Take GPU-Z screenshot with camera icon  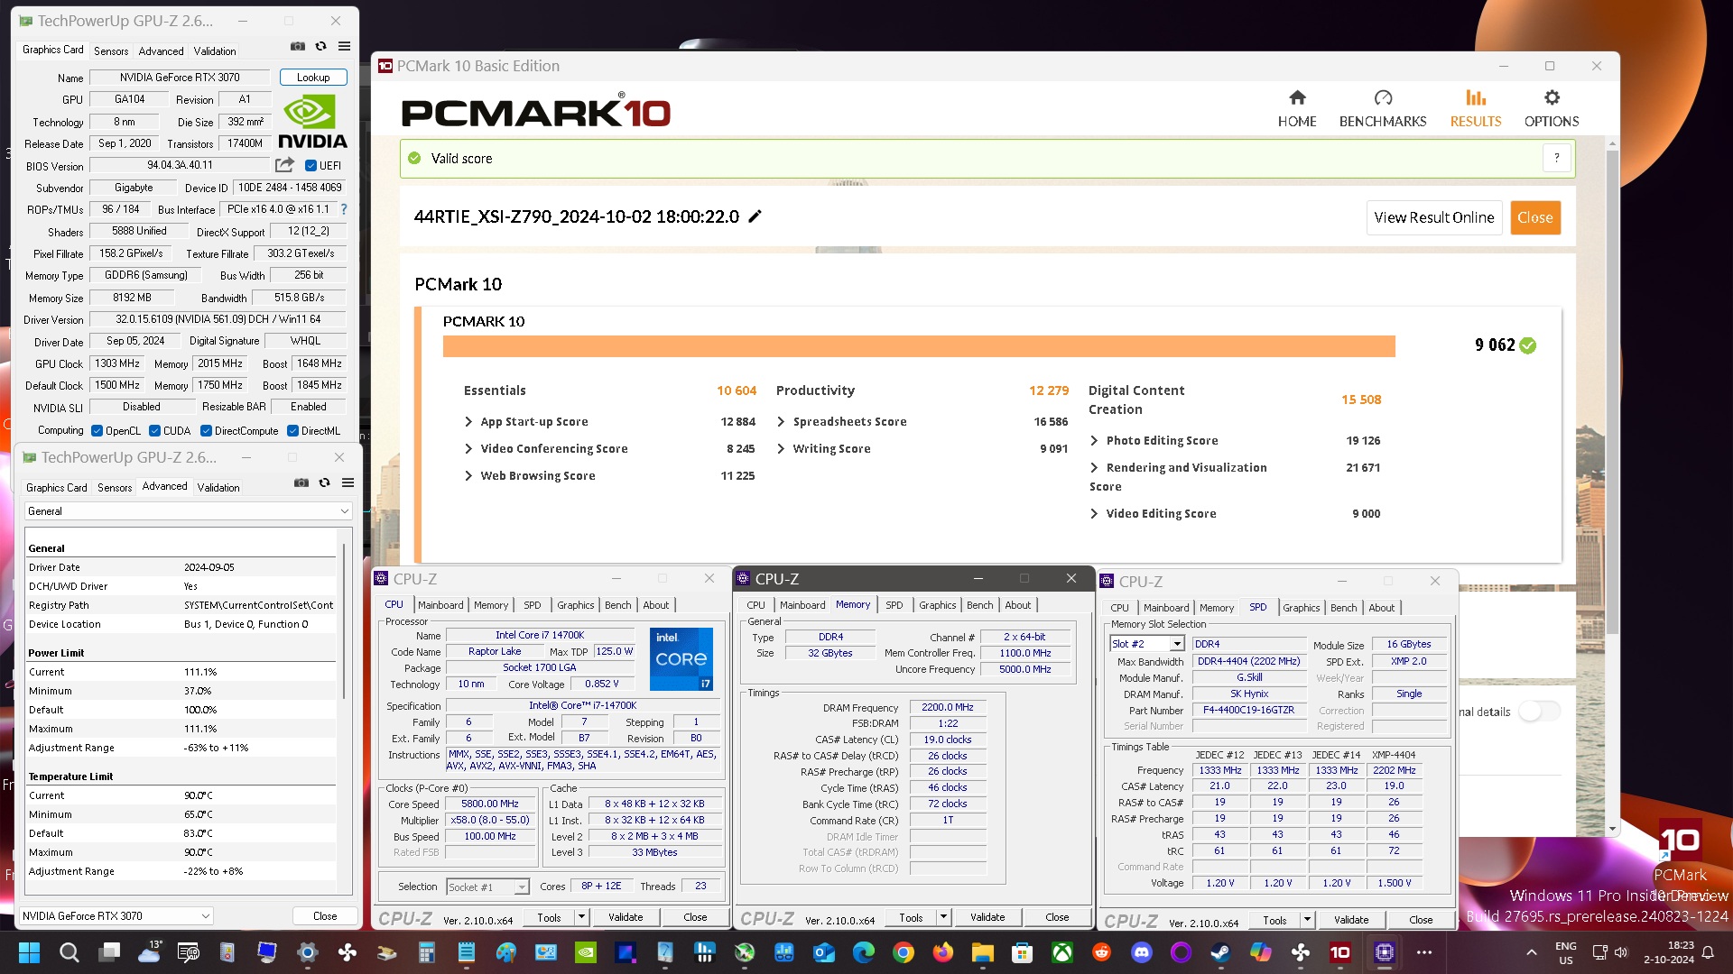point(298,46)
